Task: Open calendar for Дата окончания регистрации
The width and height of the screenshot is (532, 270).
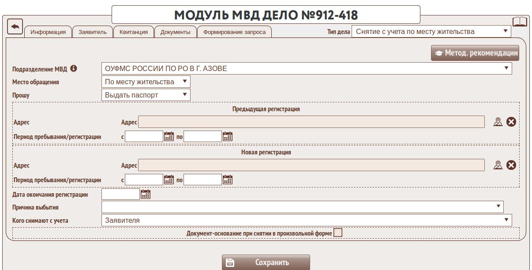Action: (x=146, y=194)
